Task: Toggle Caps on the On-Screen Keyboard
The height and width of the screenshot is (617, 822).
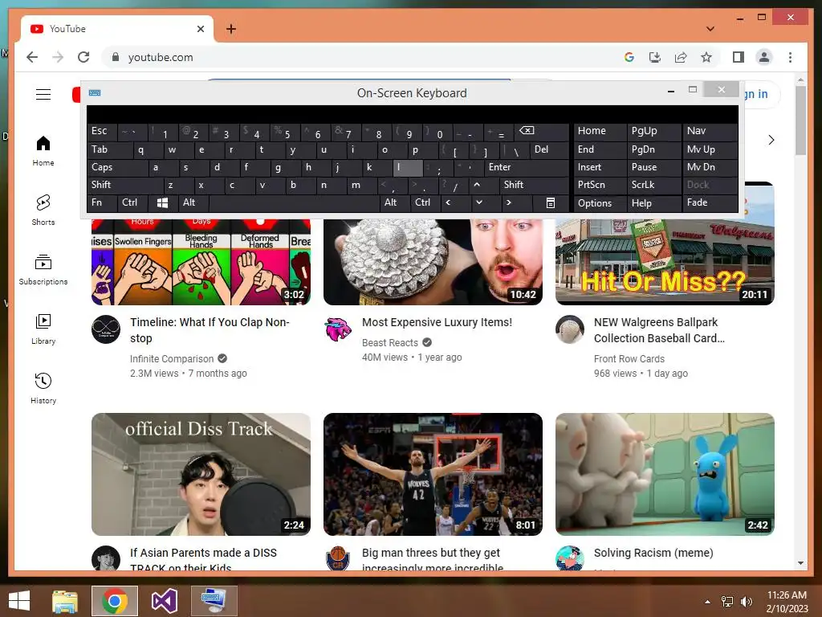Action: tap(117, 167)
